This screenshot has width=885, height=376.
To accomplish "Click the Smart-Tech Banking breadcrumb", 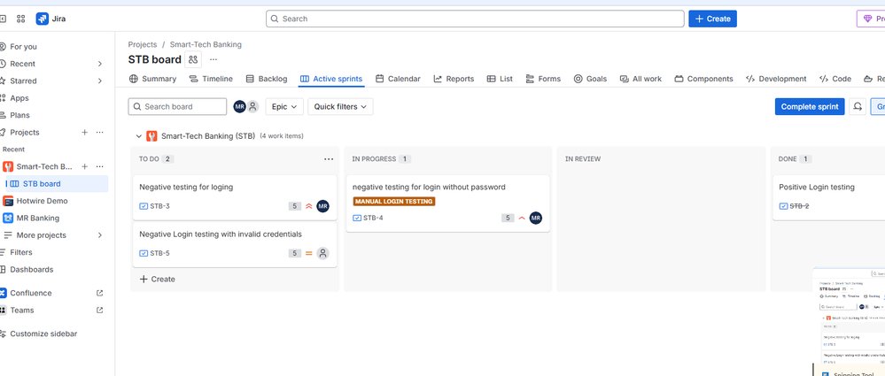I will [206, 44].
